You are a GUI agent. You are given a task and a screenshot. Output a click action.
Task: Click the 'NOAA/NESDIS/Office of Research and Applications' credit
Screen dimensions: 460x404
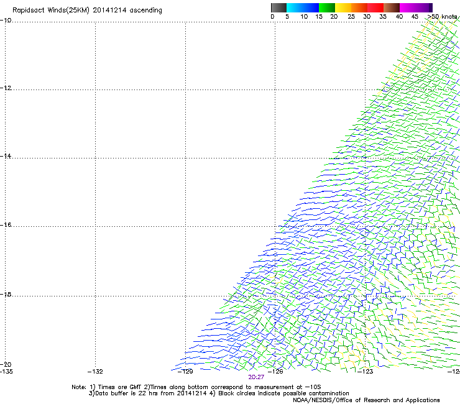pyautogui.click(x=366, y=400)
